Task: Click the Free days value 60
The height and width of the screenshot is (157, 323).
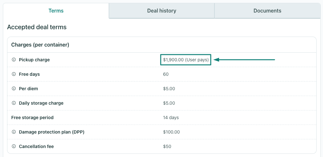Action: coord(166,74)
